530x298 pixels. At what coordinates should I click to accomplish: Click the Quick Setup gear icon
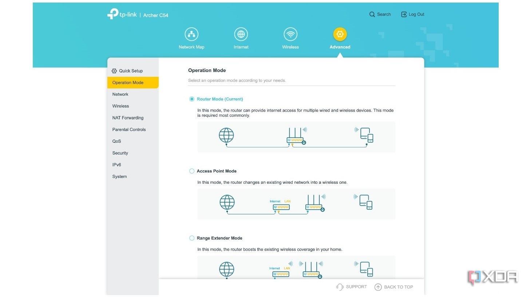tap(114, 71)
